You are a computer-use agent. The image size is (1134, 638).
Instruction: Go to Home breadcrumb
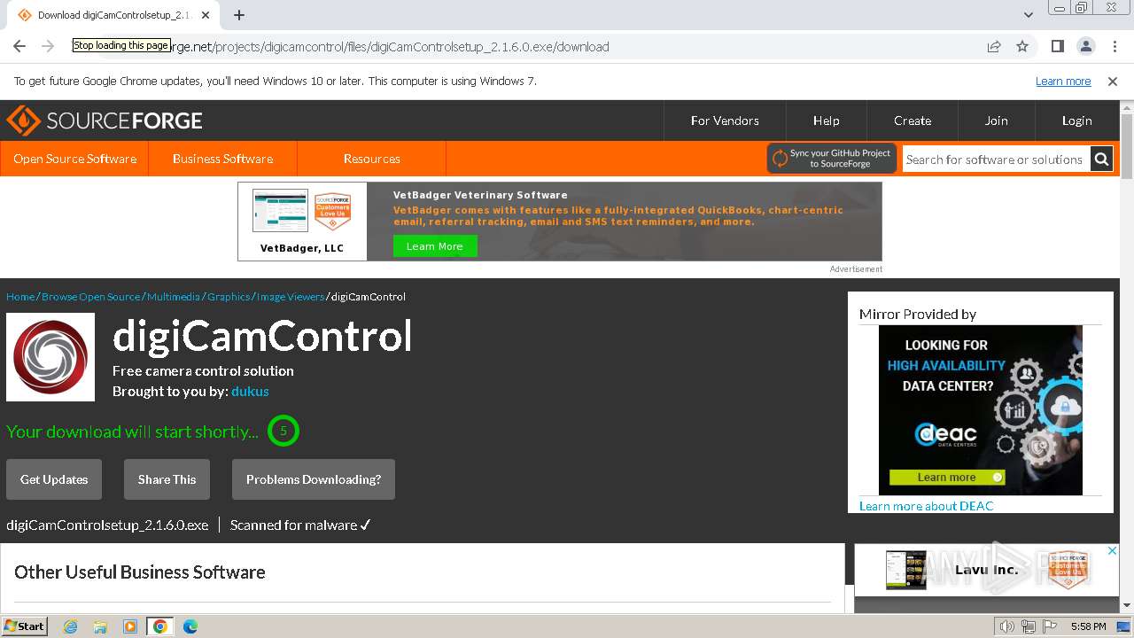click(x=20, y=296)
